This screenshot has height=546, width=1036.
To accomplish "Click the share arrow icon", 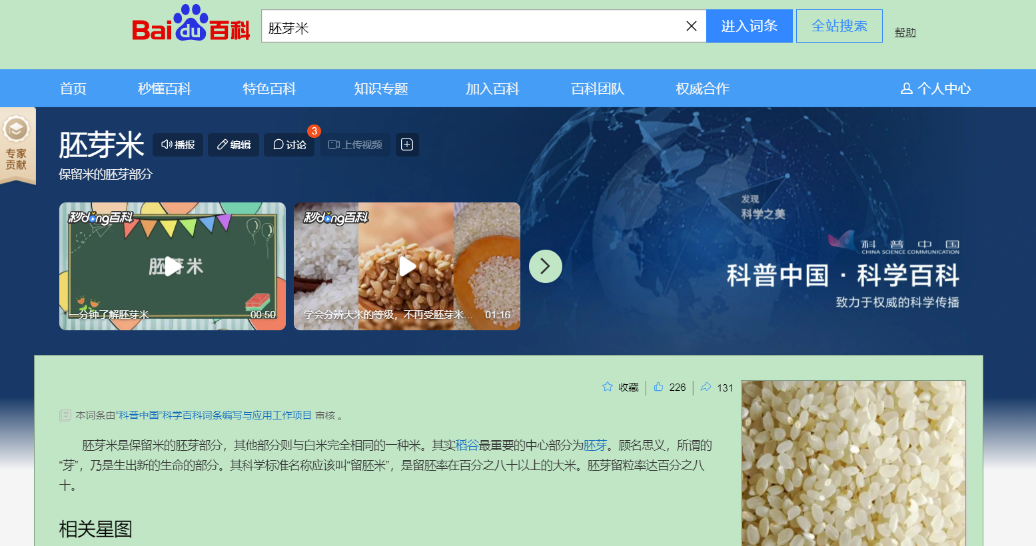I will point(706,387).
